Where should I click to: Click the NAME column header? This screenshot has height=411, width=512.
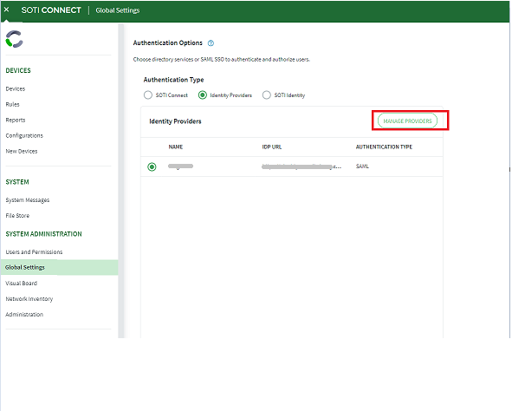point(176,147)
